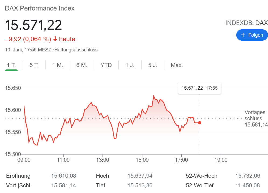Switch to the 5 T. range tab
The image size is (268, 193).
pyautogui.click(x=34, y=65)
